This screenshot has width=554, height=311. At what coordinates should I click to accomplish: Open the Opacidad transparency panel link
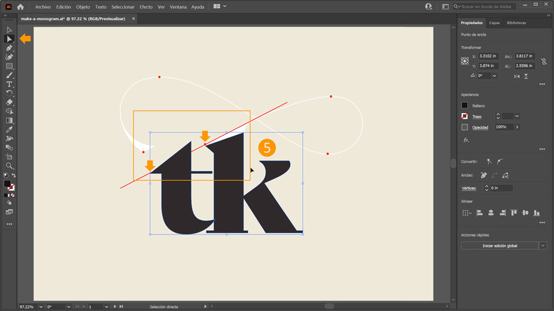pos(480,128)
